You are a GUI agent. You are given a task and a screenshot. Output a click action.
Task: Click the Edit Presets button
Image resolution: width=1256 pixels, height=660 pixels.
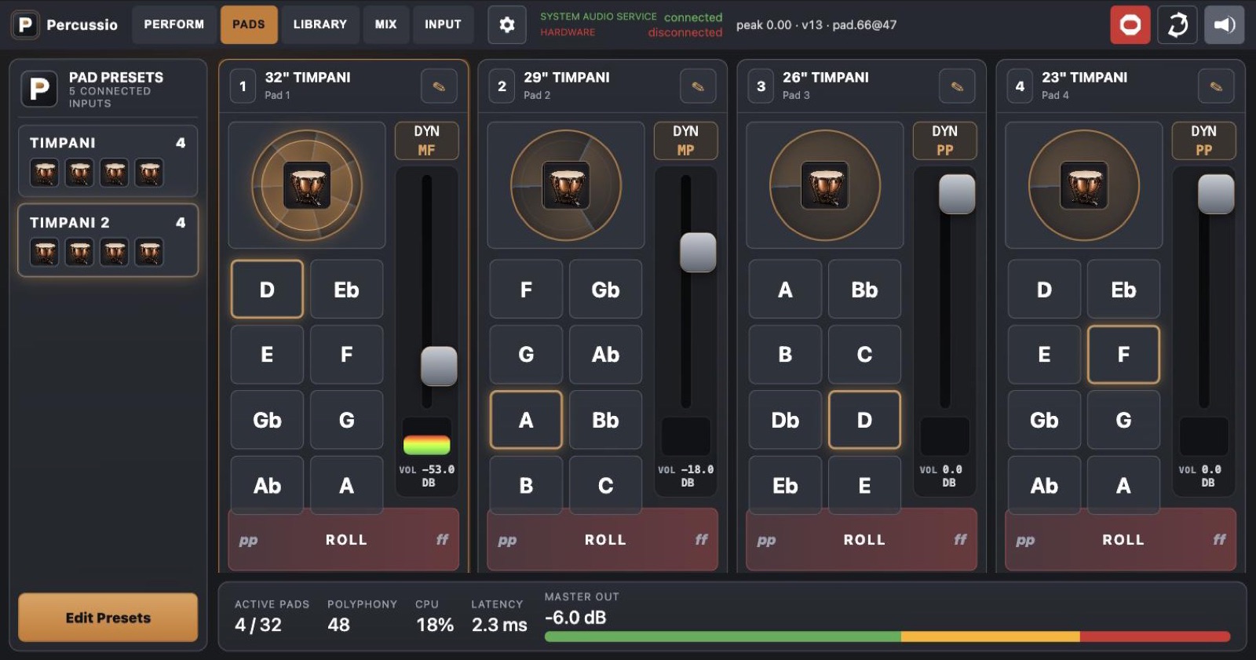[x=108, y=618]
